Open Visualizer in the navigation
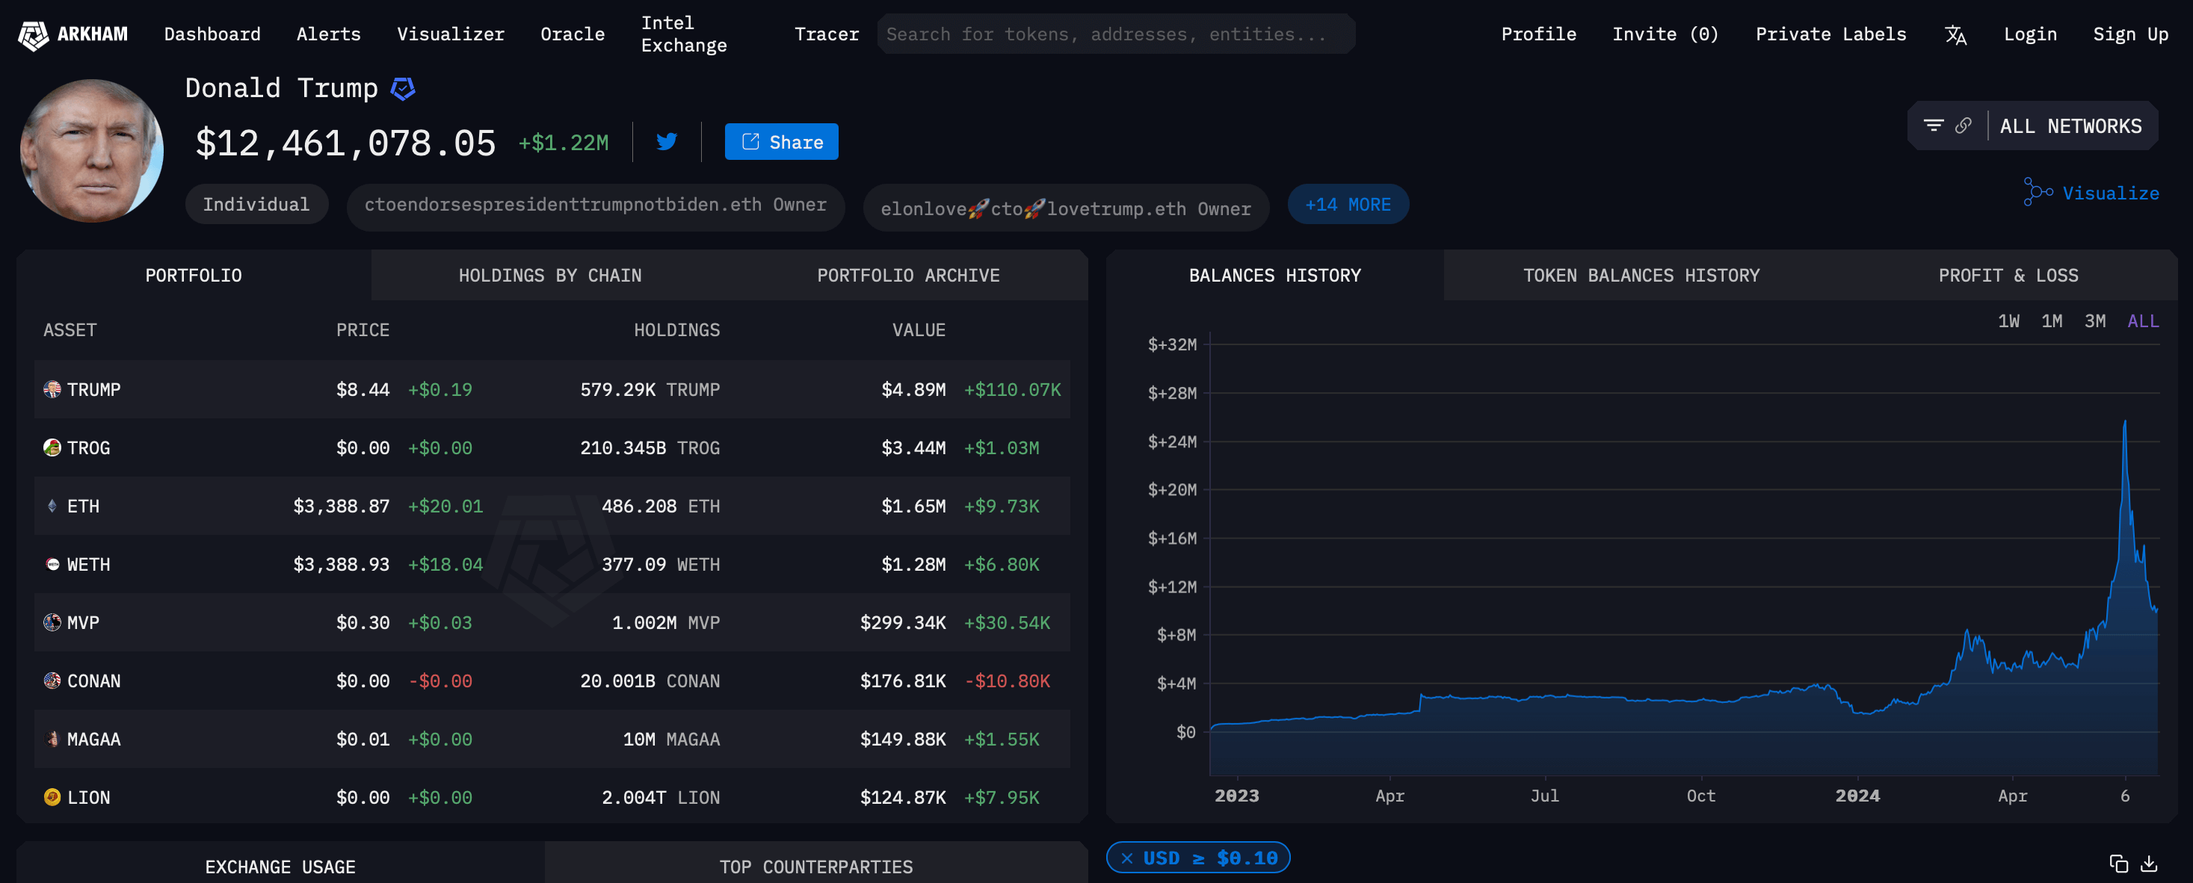This screenshot has width=2193, height=883. point(451,35)
